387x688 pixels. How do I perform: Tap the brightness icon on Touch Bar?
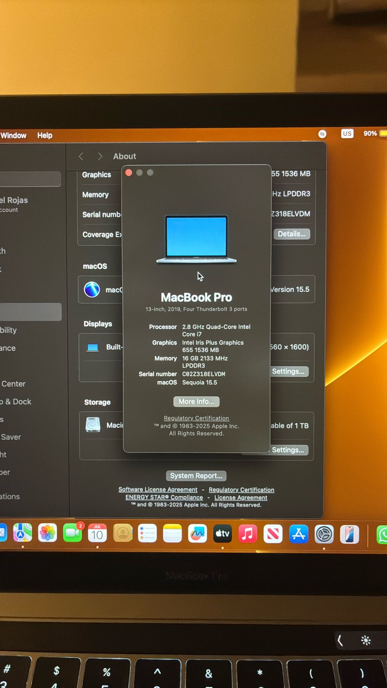[x=365, y=640]
